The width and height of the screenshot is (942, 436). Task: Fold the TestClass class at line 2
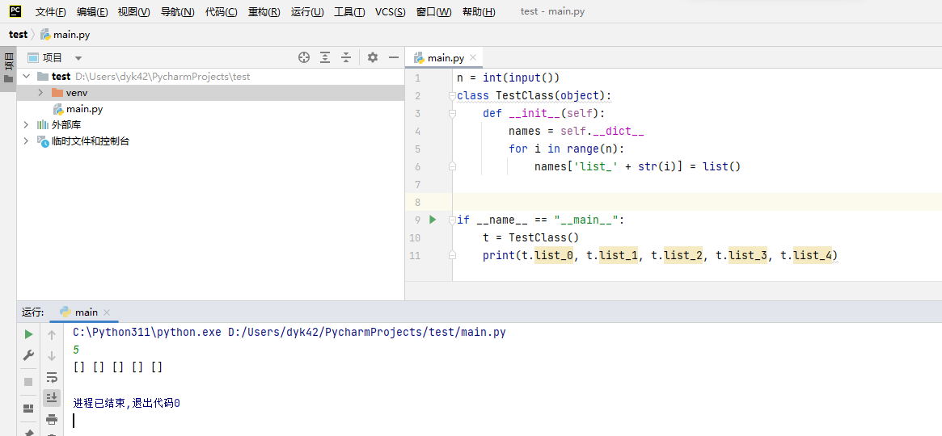coord(452,96)
